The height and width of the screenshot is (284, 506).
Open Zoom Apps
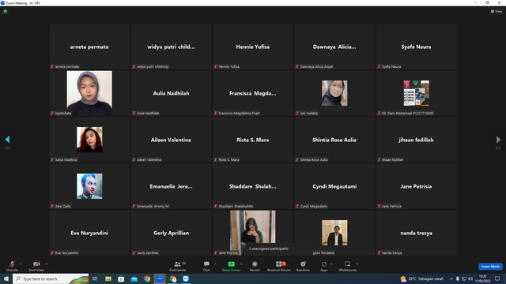(x=323, y=266)
